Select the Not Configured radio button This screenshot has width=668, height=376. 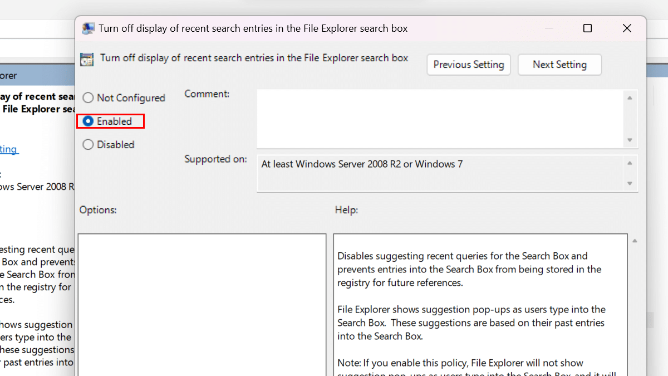click(x=88, y=98)
